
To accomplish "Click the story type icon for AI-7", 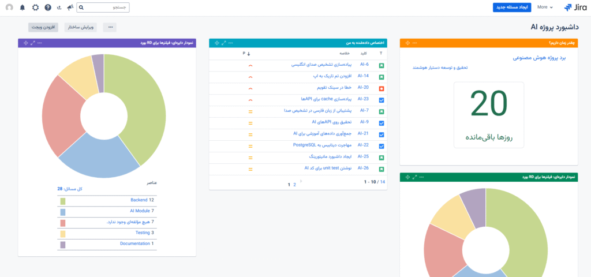I will pyautogui.click(x=381, y=111).
